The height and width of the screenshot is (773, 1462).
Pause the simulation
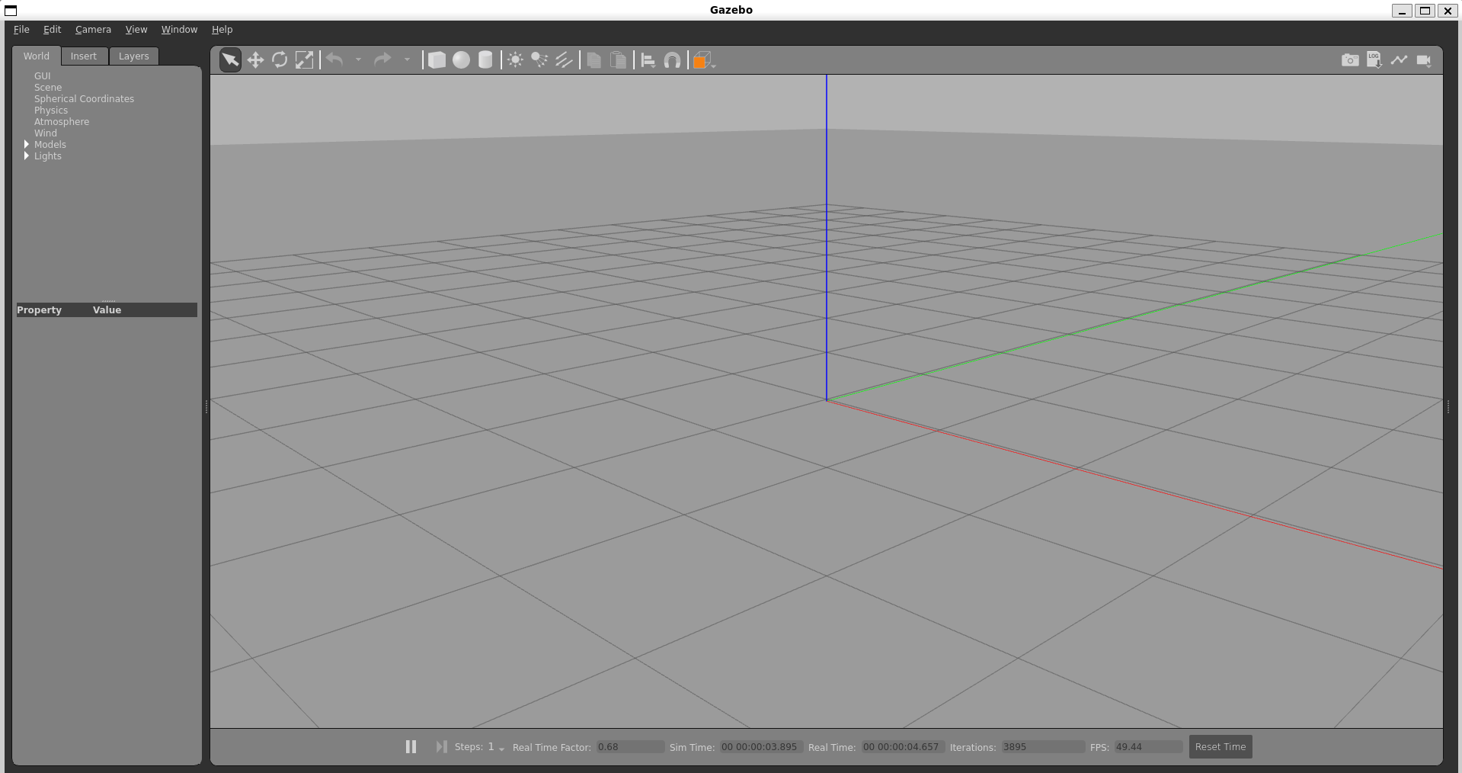(x=411, y=747)
